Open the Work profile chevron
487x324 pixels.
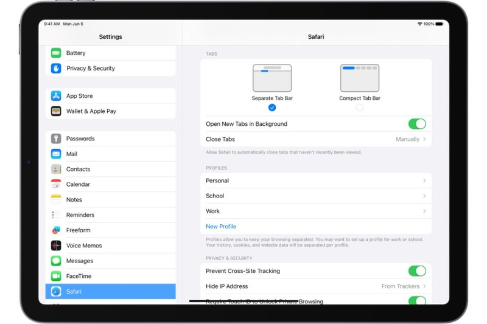424,211
